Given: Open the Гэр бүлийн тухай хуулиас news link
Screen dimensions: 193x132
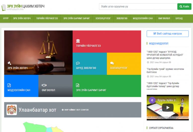Looking at the screenshot, I should pyautogui.click(x=165, y=70).
